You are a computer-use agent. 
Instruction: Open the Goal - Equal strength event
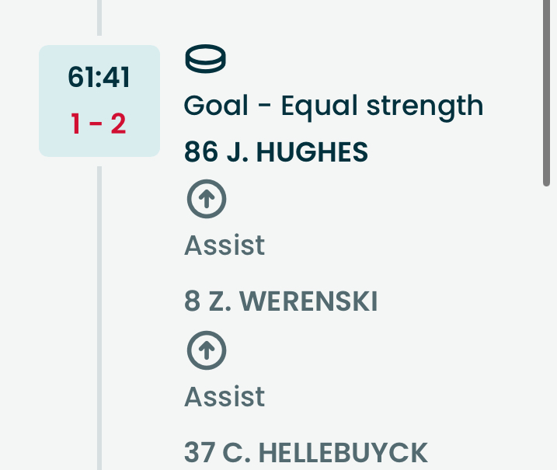point(333,106)
